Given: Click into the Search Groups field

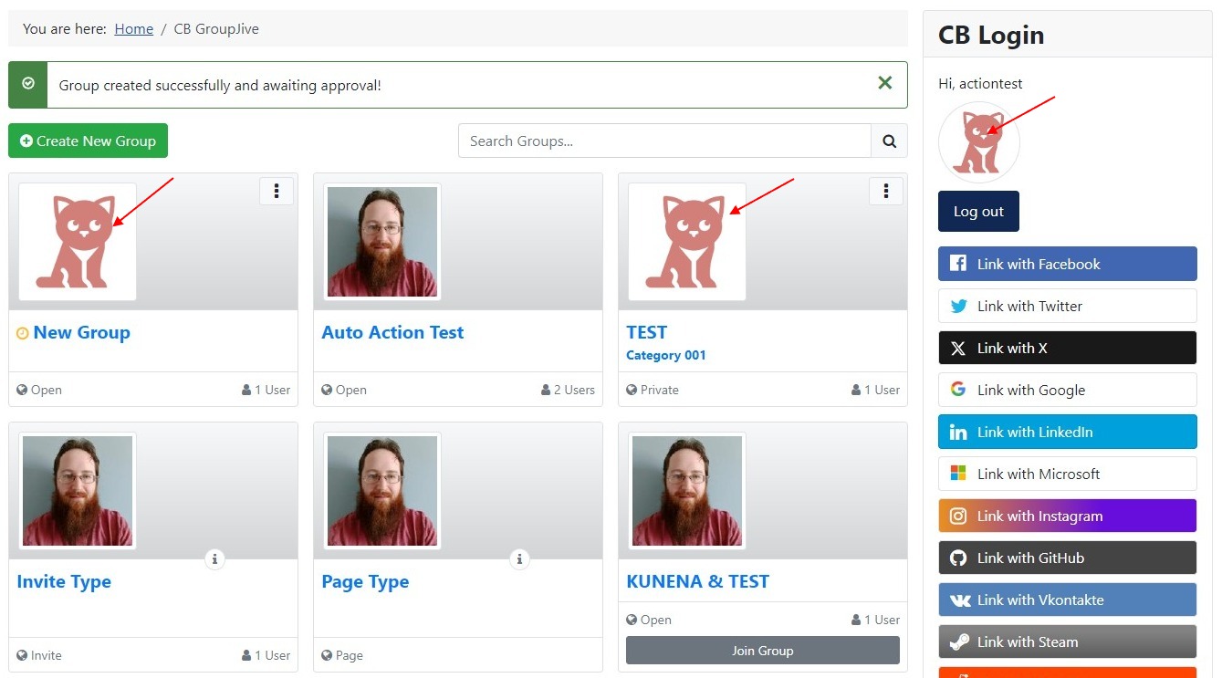Looking at the screenshot, I should [x=664, y=141].
